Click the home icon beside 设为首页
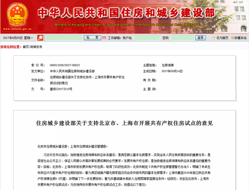This screenshot has width=249, height=190. [x=214, y=38]
